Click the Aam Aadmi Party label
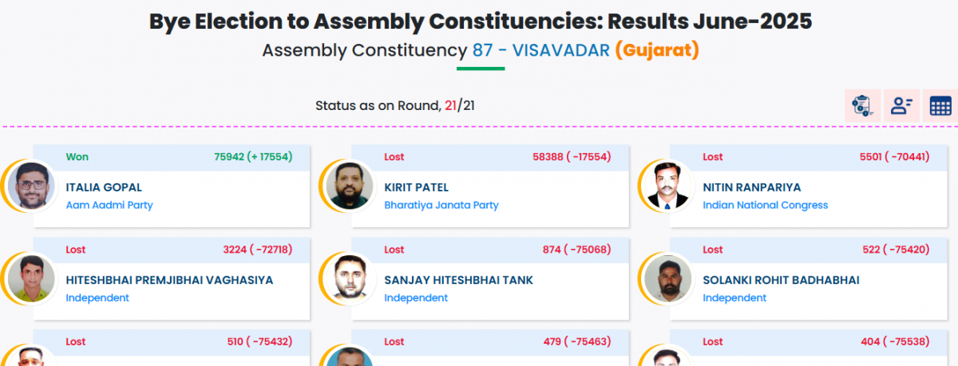The width and height of the screenshot is (958, 366). click(x=109, y=205)
